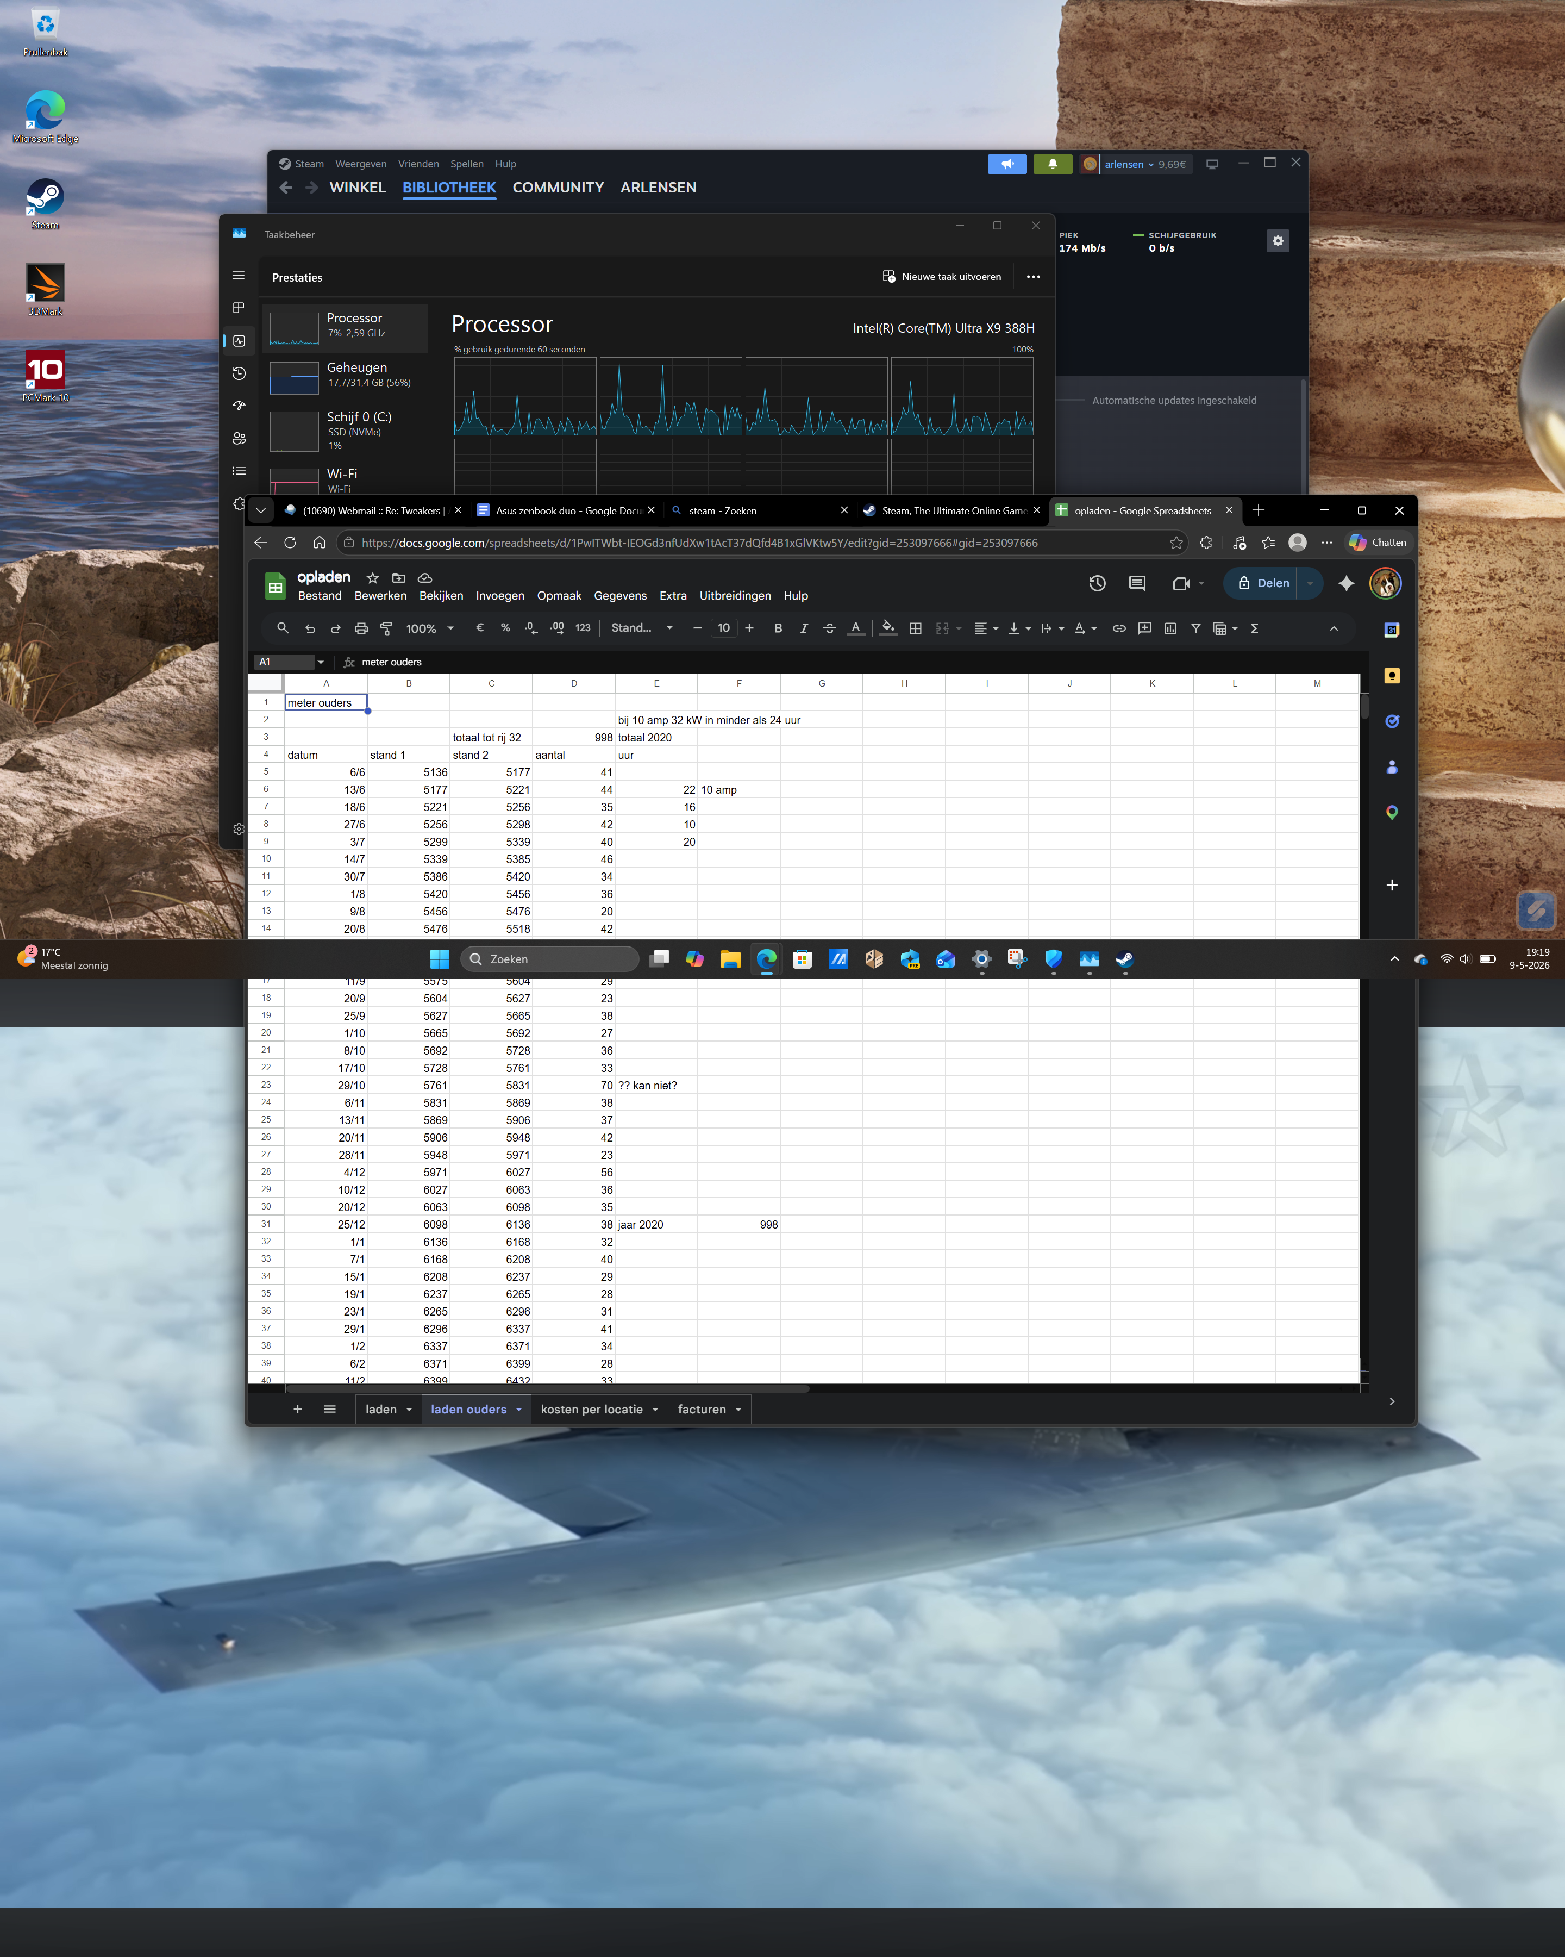Format as currency with euro icon

coord(480,628)
